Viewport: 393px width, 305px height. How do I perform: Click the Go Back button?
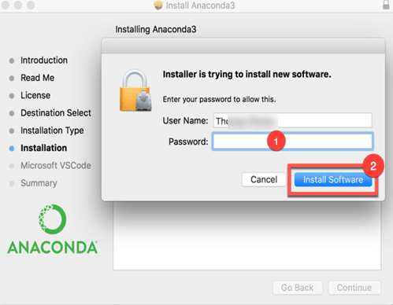[x=298, y=288]
